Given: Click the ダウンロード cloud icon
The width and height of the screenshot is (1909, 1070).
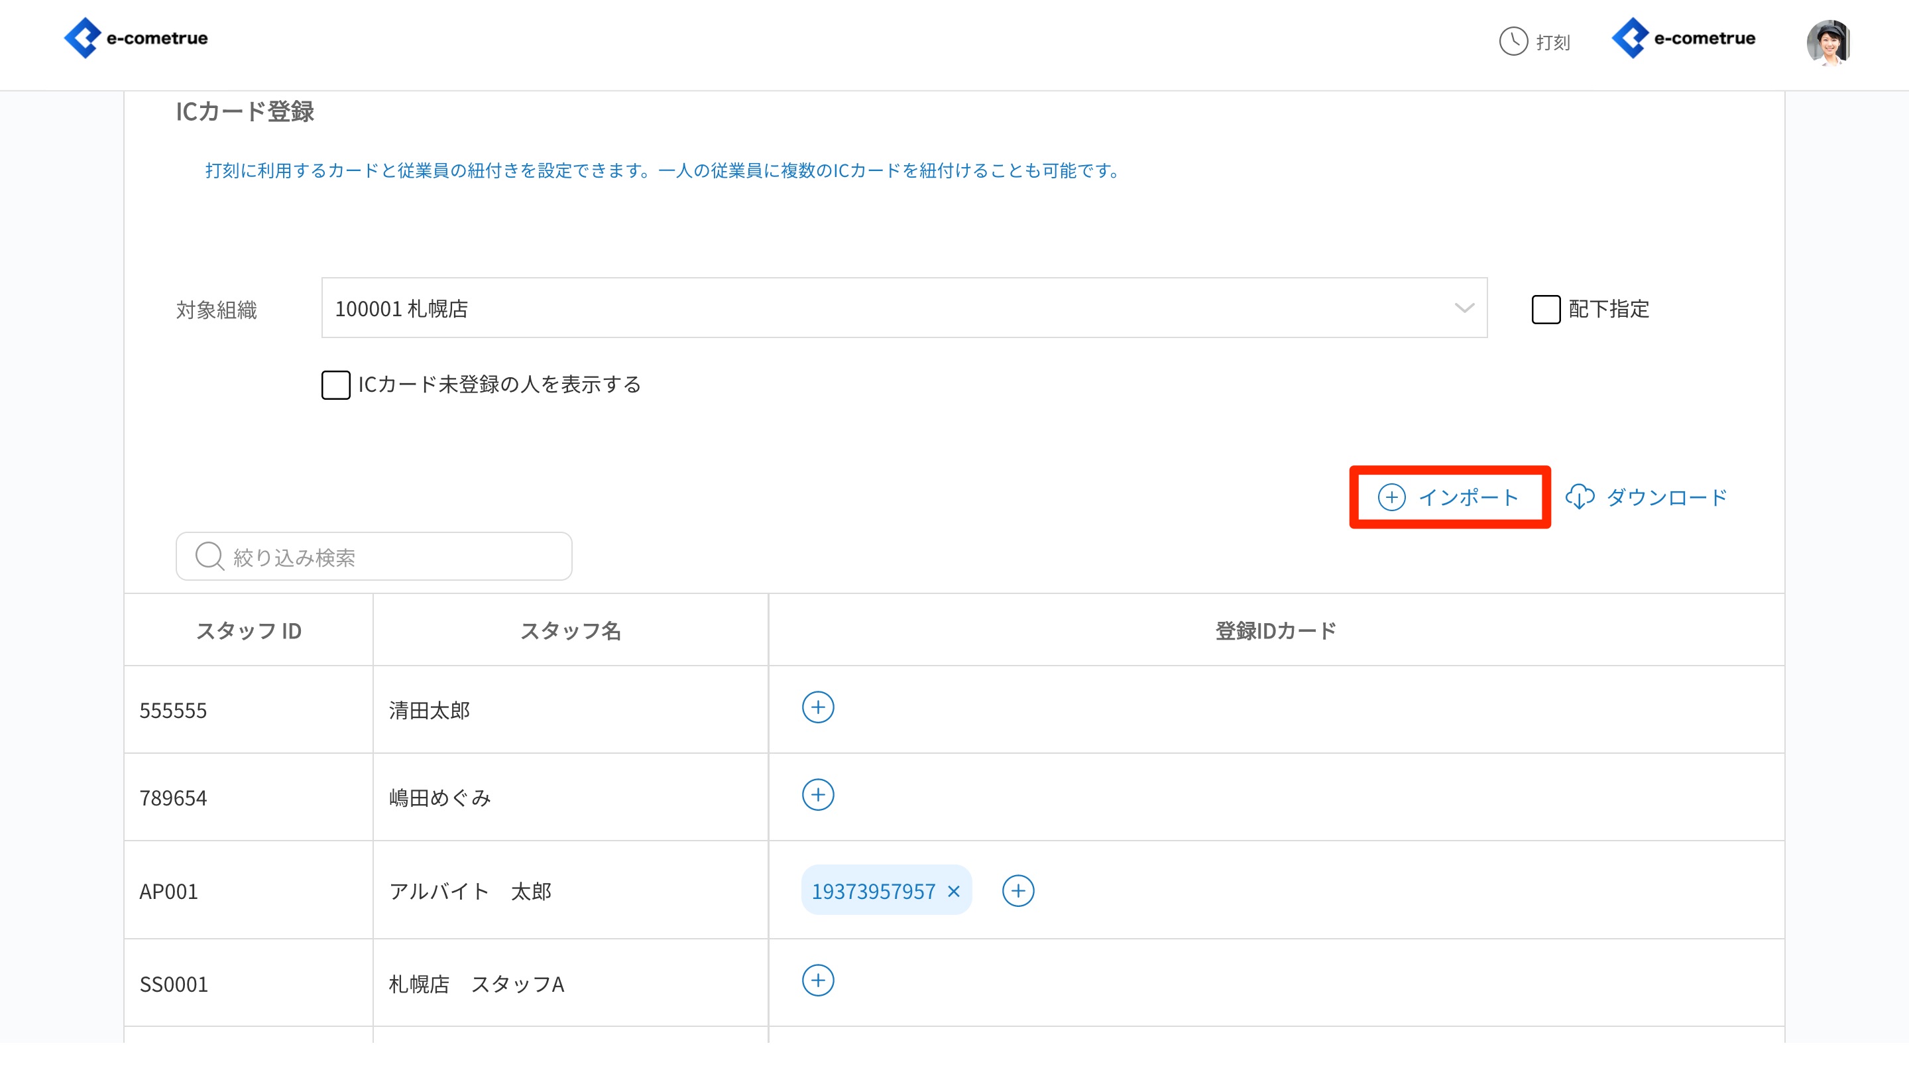Looking at the screenshot, I should click(x=1579, y=497).
